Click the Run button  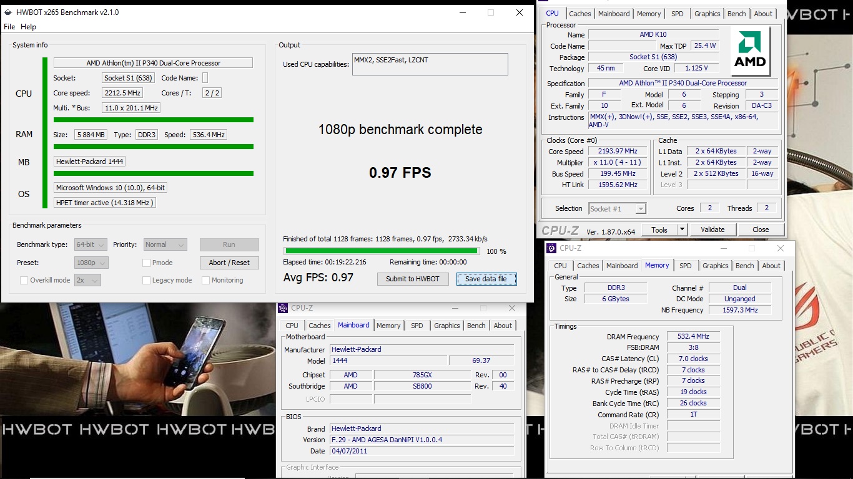229,244
